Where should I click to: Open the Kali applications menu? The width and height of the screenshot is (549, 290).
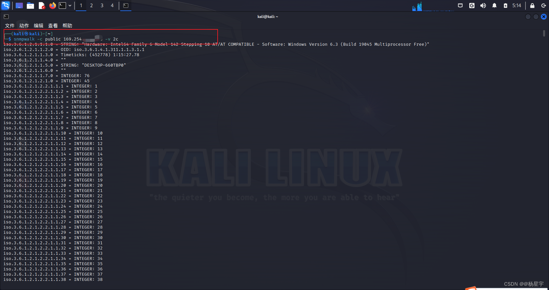(x=6, y=6)
